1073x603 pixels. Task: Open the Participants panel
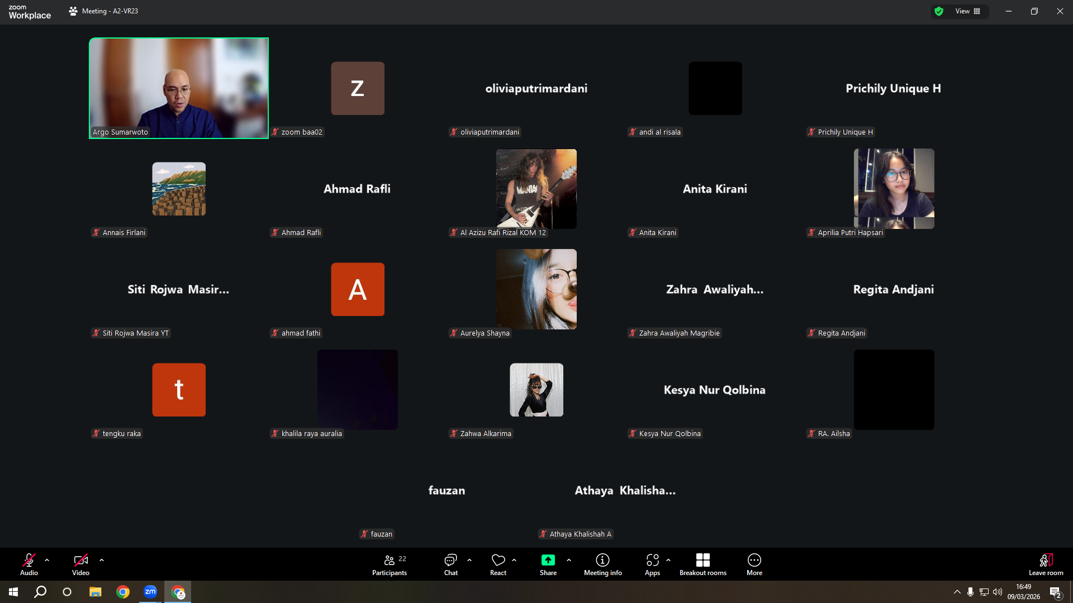(x=390, y=564)
